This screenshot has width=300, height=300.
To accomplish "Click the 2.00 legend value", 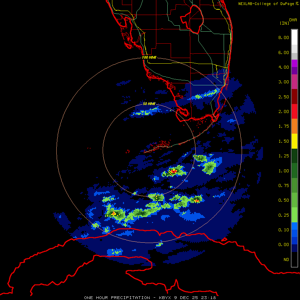I will pyautogui.click(x=284, y=112).
